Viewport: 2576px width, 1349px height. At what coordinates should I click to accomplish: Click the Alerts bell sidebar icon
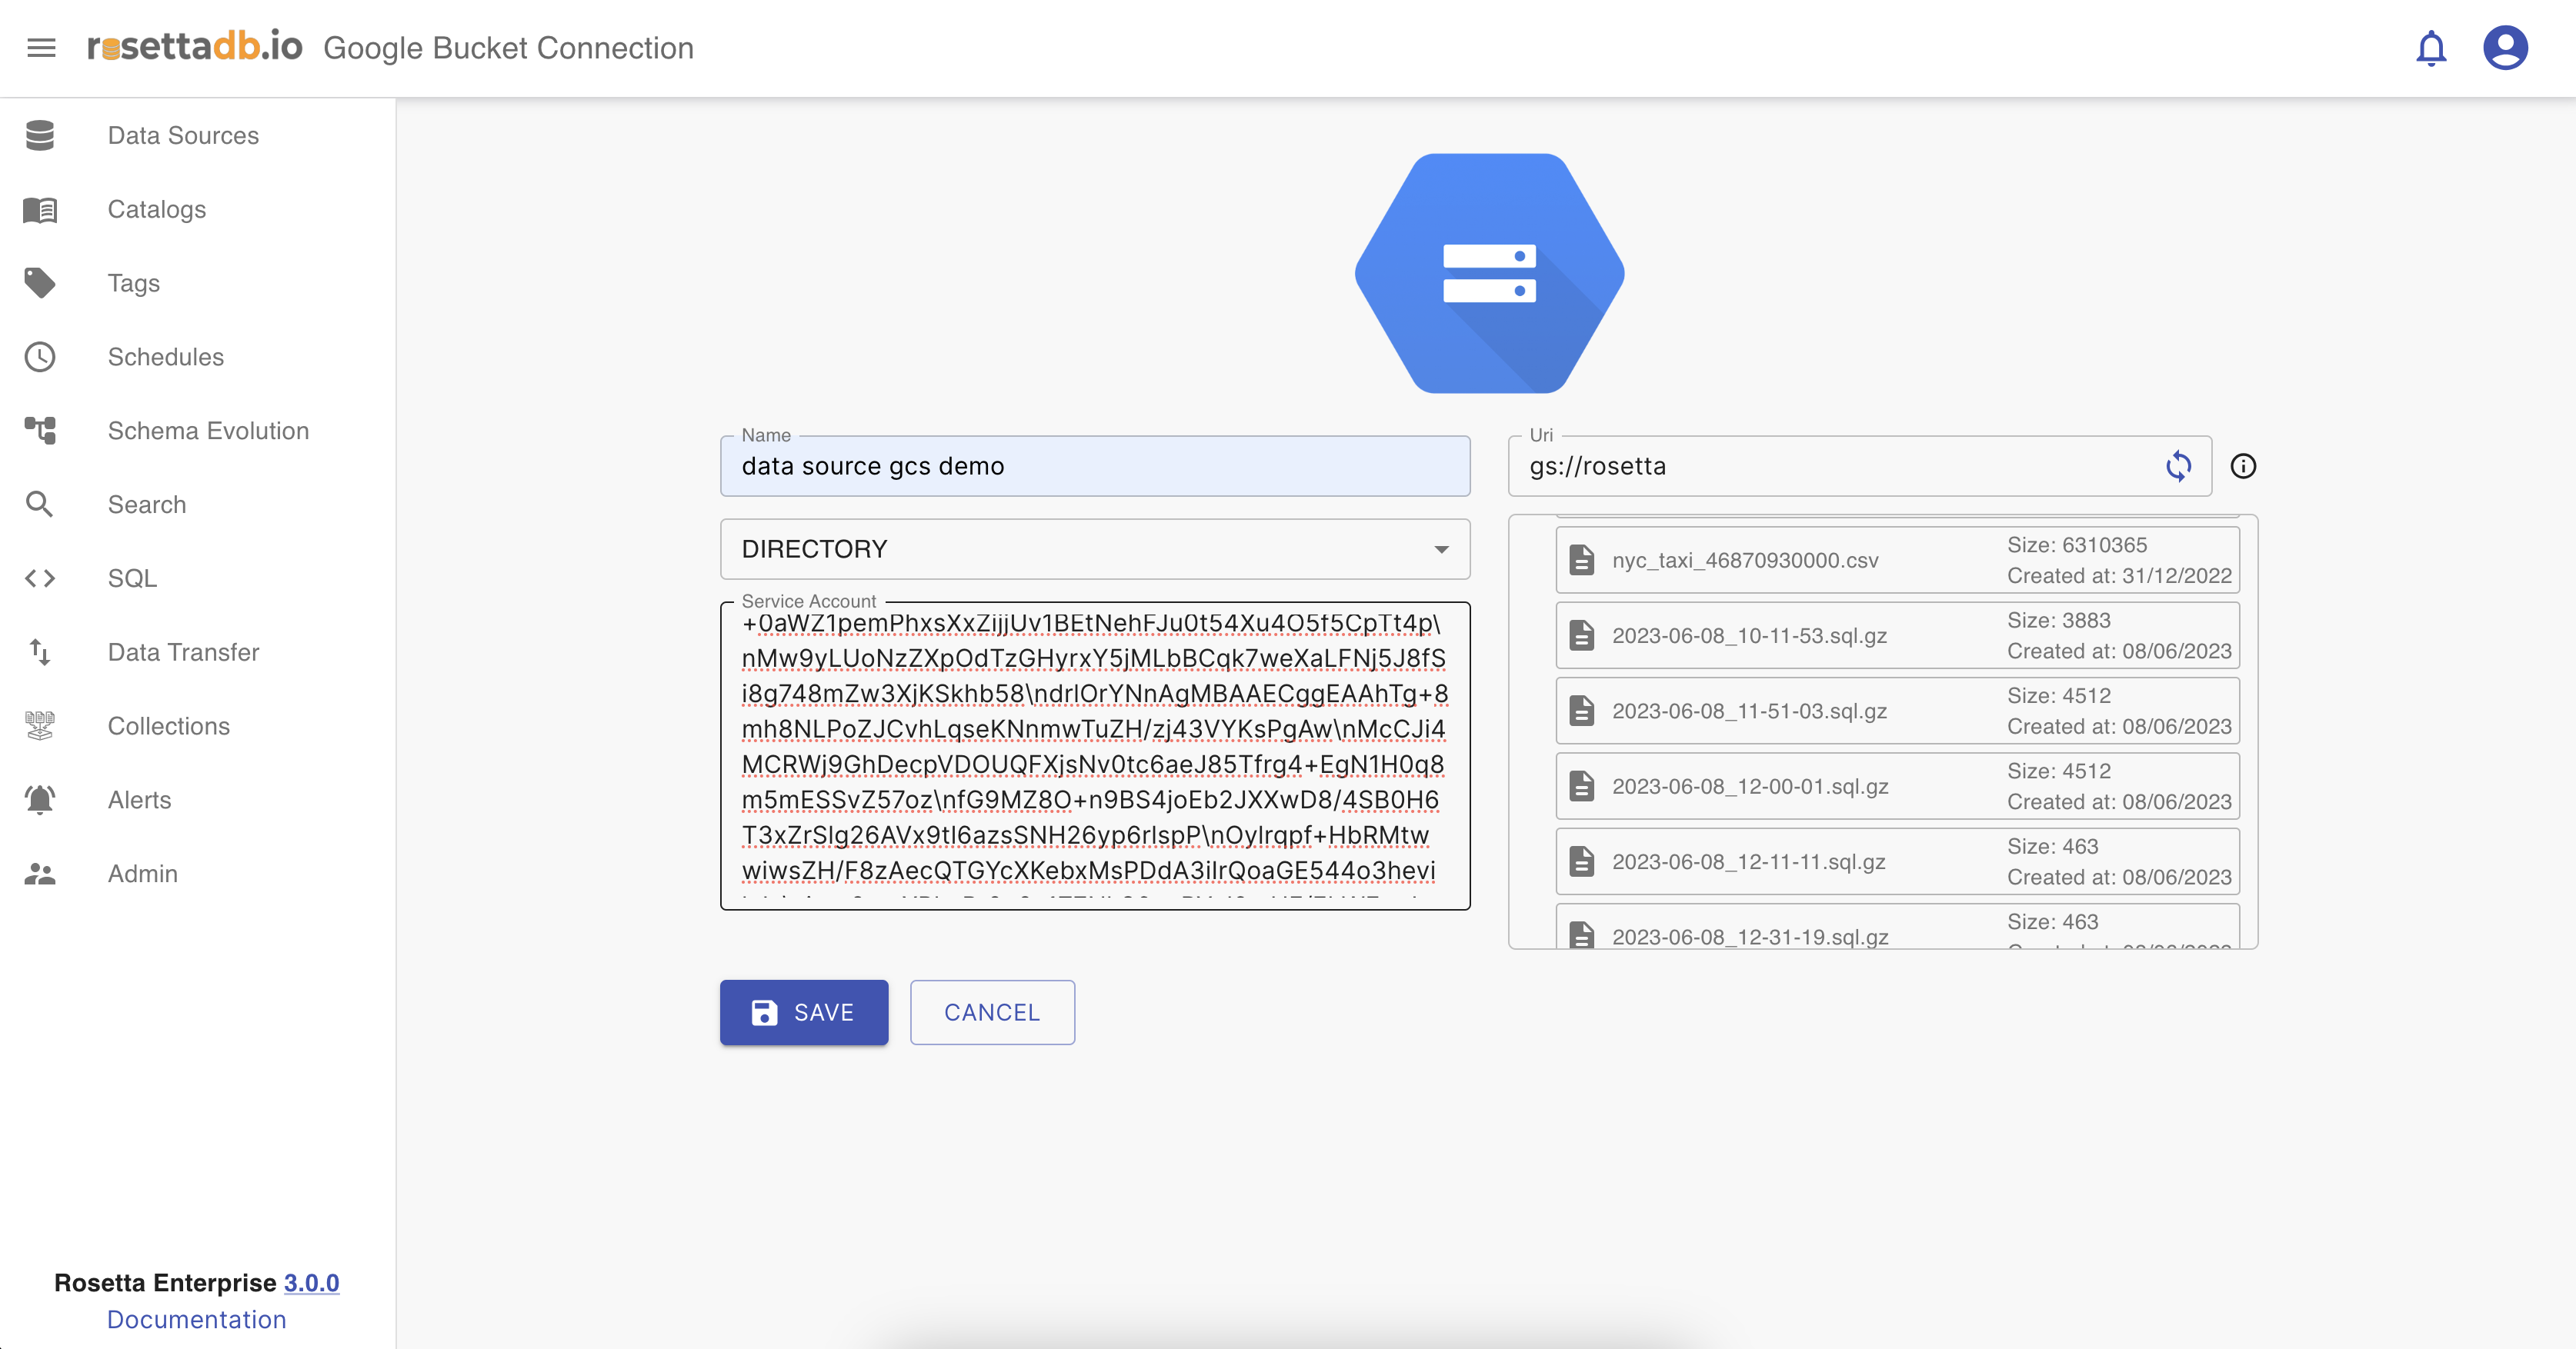tap(40, 799)
